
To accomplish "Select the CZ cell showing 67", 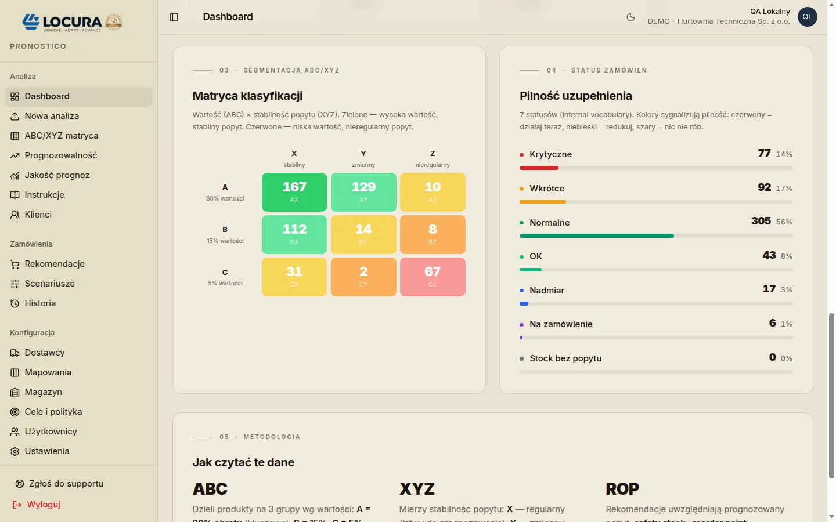I will pos(433,277).
